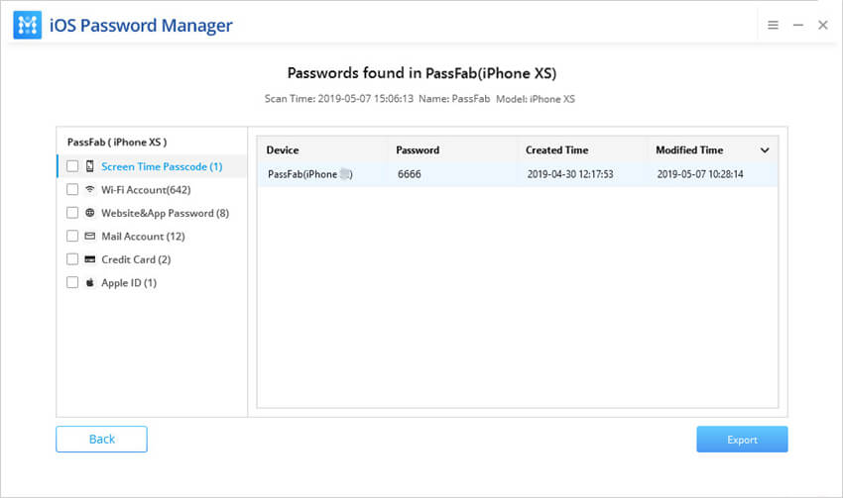Viewport: 843px width, 498px height.
Task: Minimize the iOS Password Manager window
Action: click(x=797, y=25)
